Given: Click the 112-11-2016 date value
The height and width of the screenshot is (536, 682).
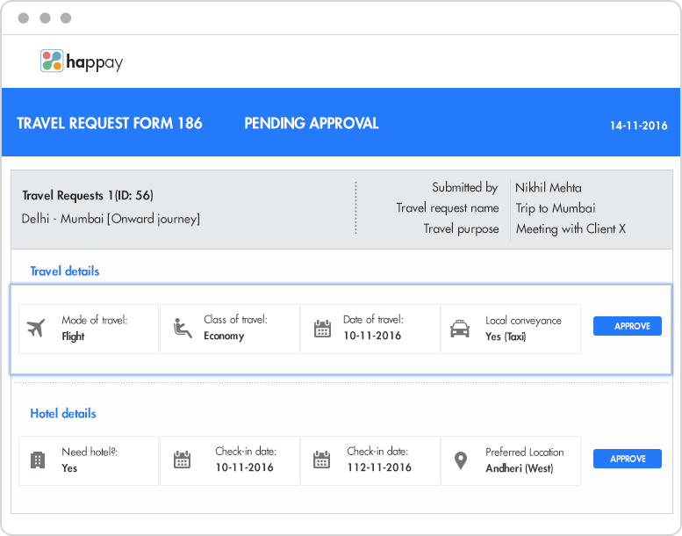Looking at the screenshot, I should [x=379, y=467].
